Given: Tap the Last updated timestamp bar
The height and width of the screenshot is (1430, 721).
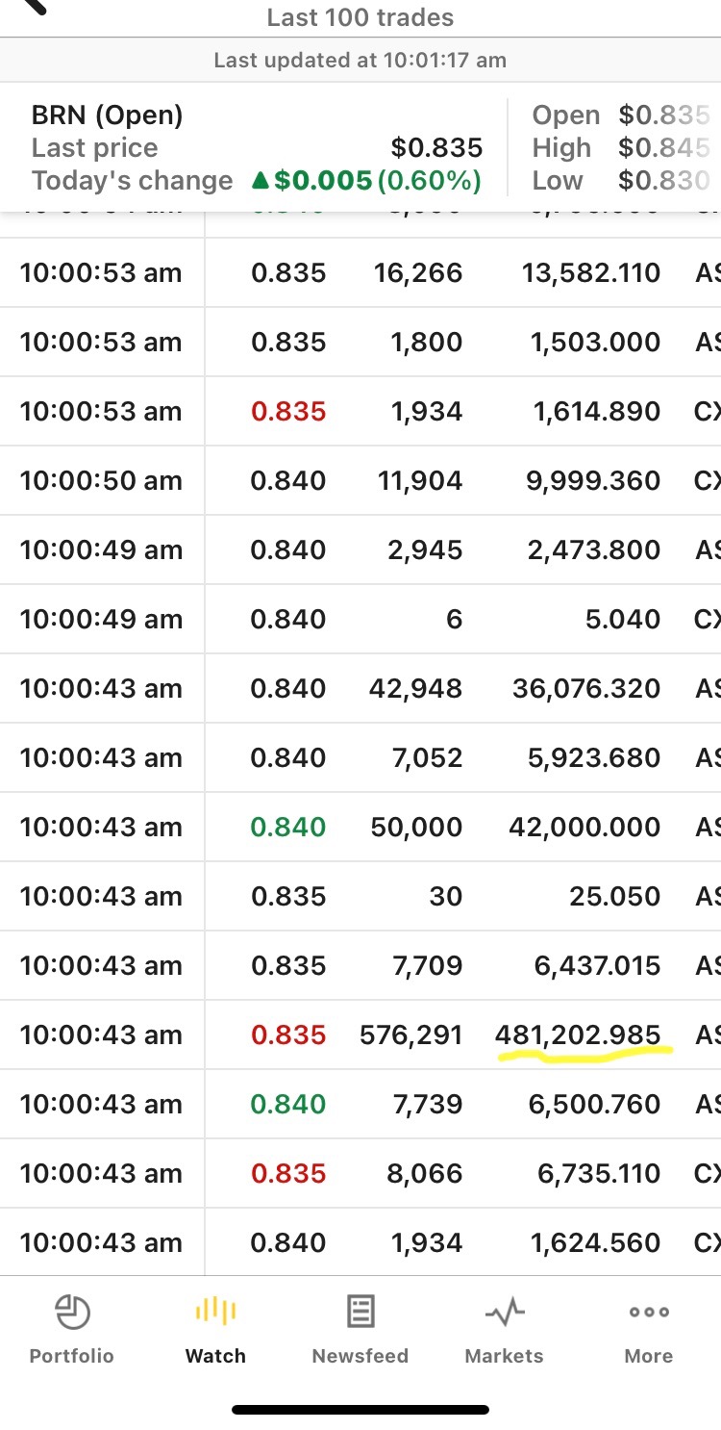Looking at the screenshot, I should (360, 61).
